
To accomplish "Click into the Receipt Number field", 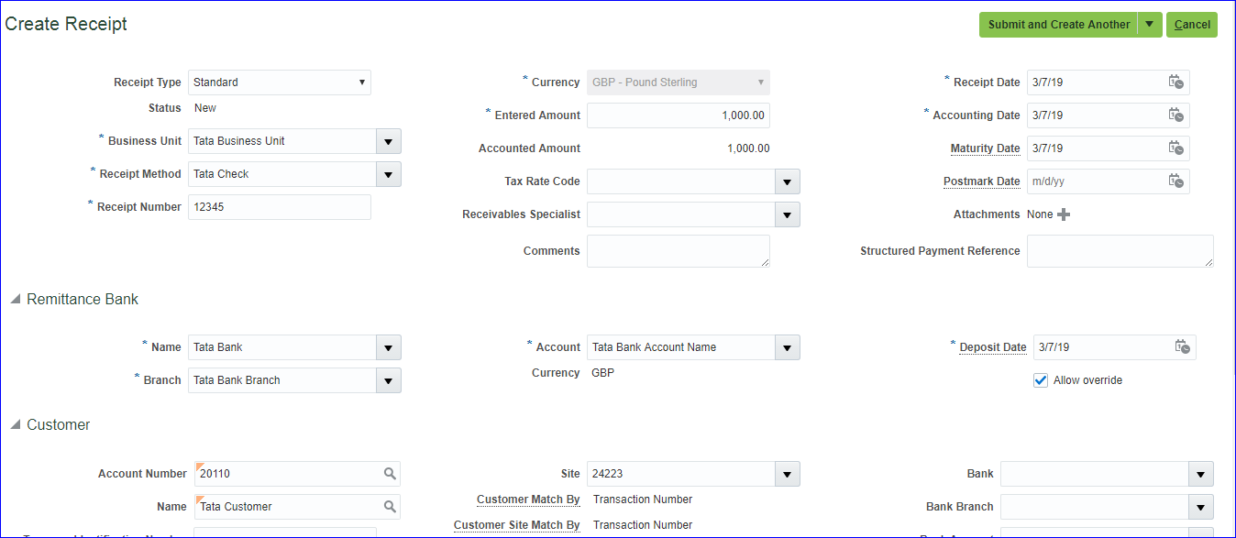I will point(280,207).
